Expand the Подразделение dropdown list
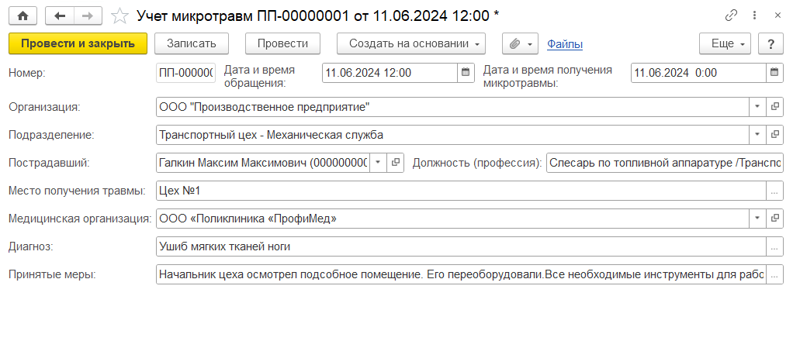Viewport: 793px width, 341px height. click(757, 135)
